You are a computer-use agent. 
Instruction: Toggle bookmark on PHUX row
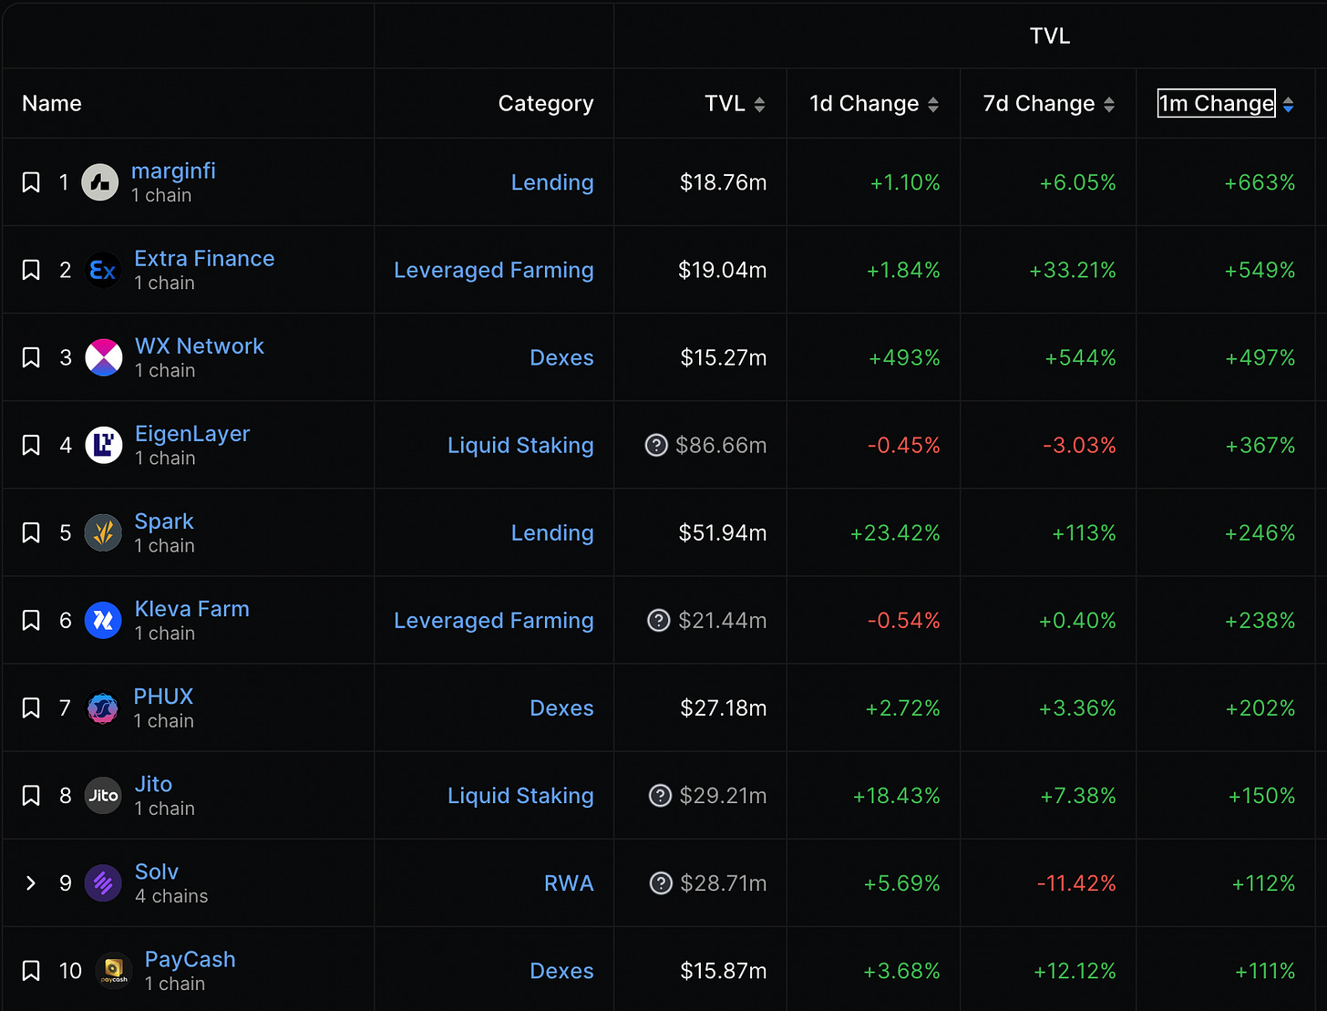pyautogui.click(x=31, y=707)
